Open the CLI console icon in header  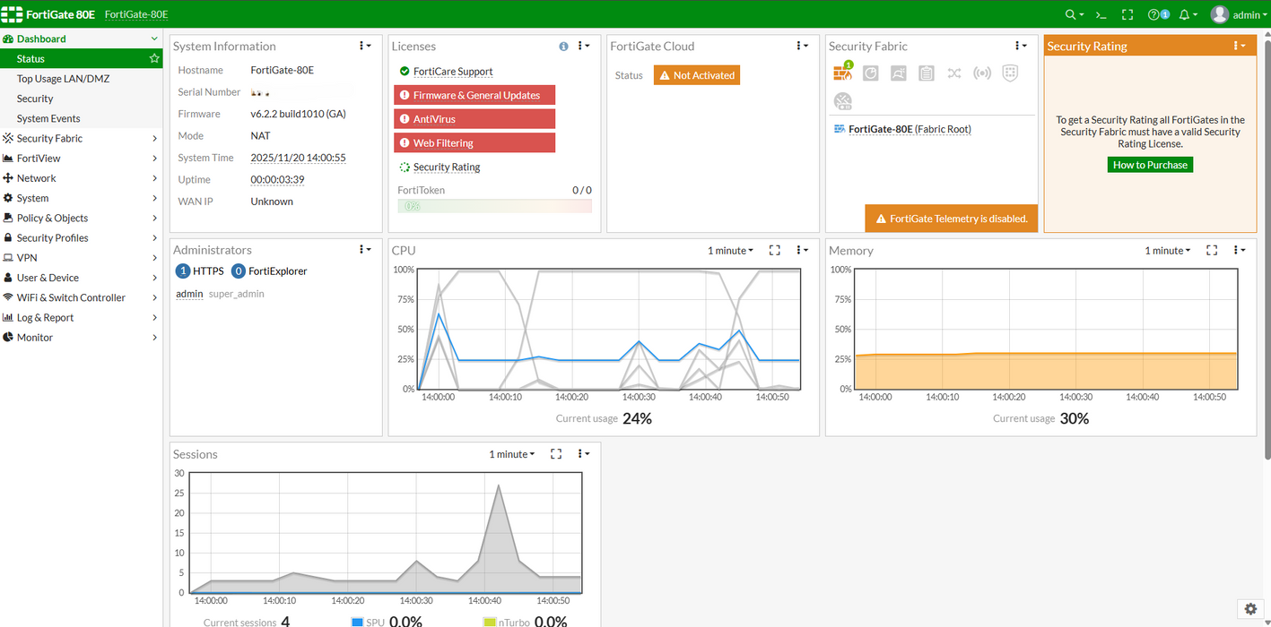coord(1101,15)
